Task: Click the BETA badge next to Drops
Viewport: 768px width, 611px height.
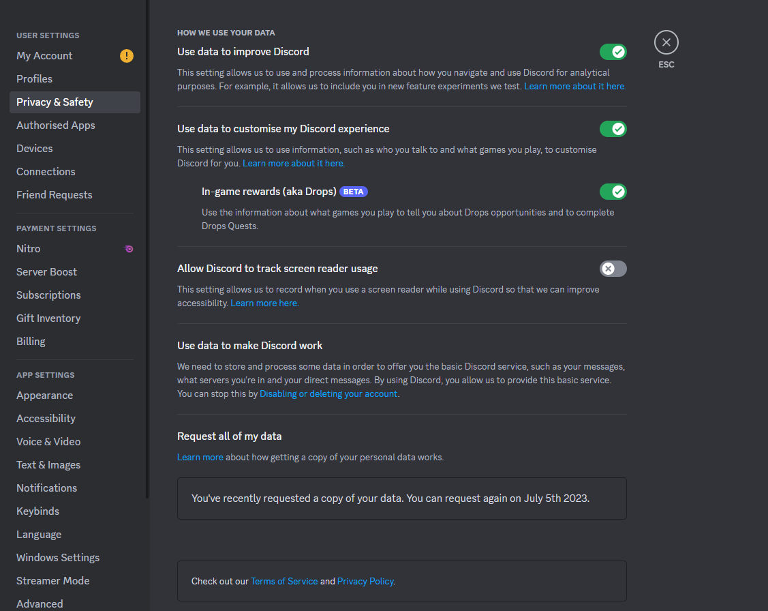Action: 353,192
